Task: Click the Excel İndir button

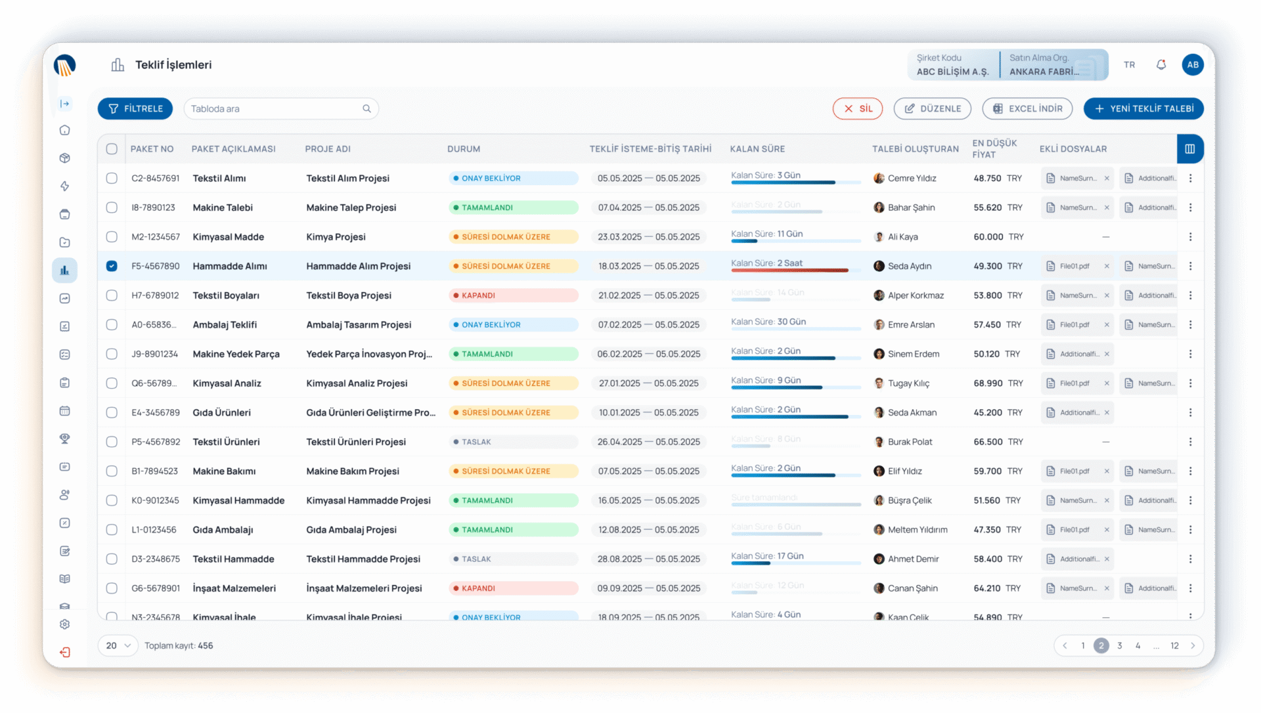Action: [1027, 108]
